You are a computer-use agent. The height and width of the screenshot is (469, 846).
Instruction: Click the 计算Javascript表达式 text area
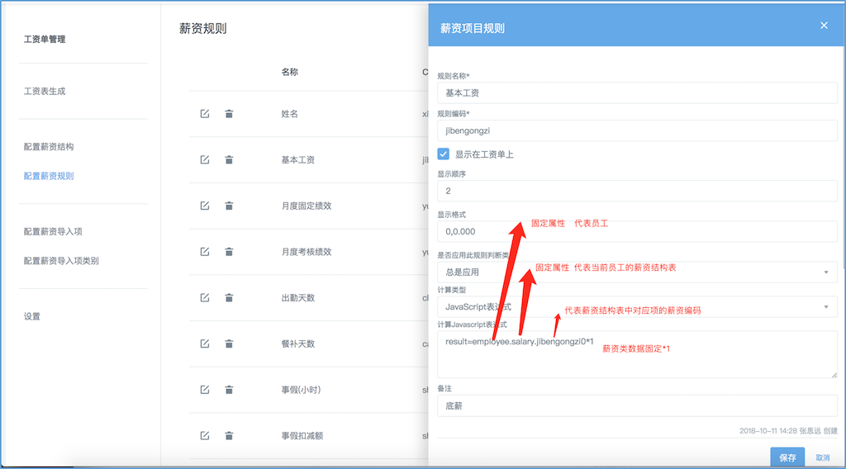pos(637,354)
